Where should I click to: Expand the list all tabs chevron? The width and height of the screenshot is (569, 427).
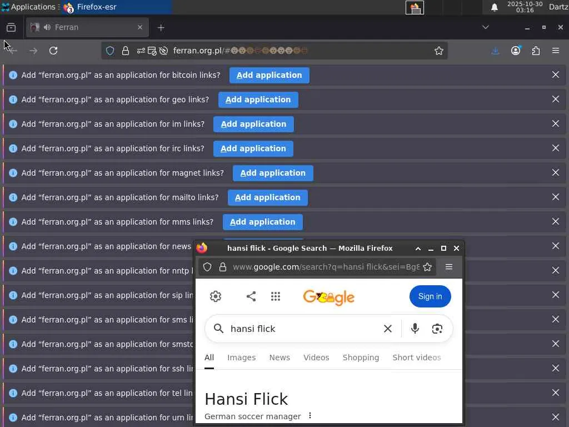pos(486,27)
